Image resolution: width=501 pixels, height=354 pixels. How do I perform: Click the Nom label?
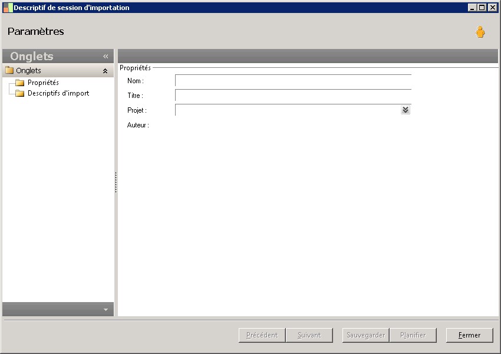click(136, 81)
